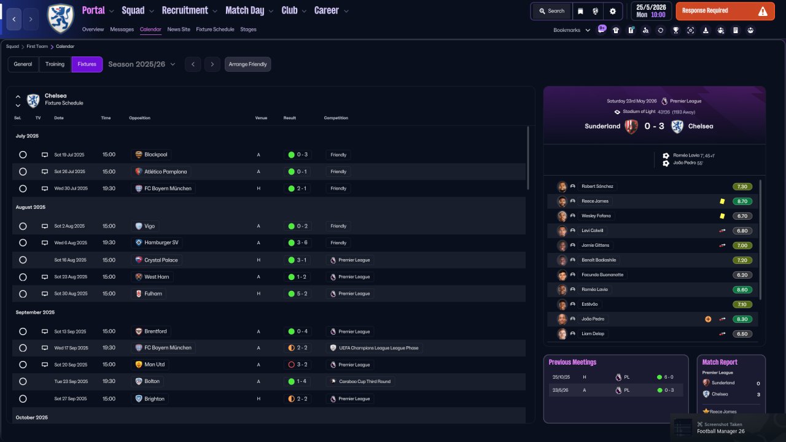Viewport: 786px width, 442px height.
Task: Open the Season 2025/26 dropdown
Action: tap(142, 64)
